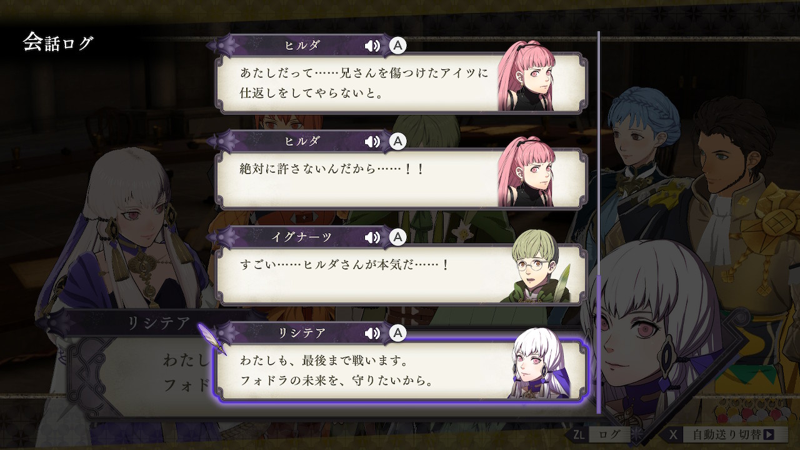Click A button icon beside リシテア entry
Viewport: 800px width, 450px height.
[x=397, y=334]
